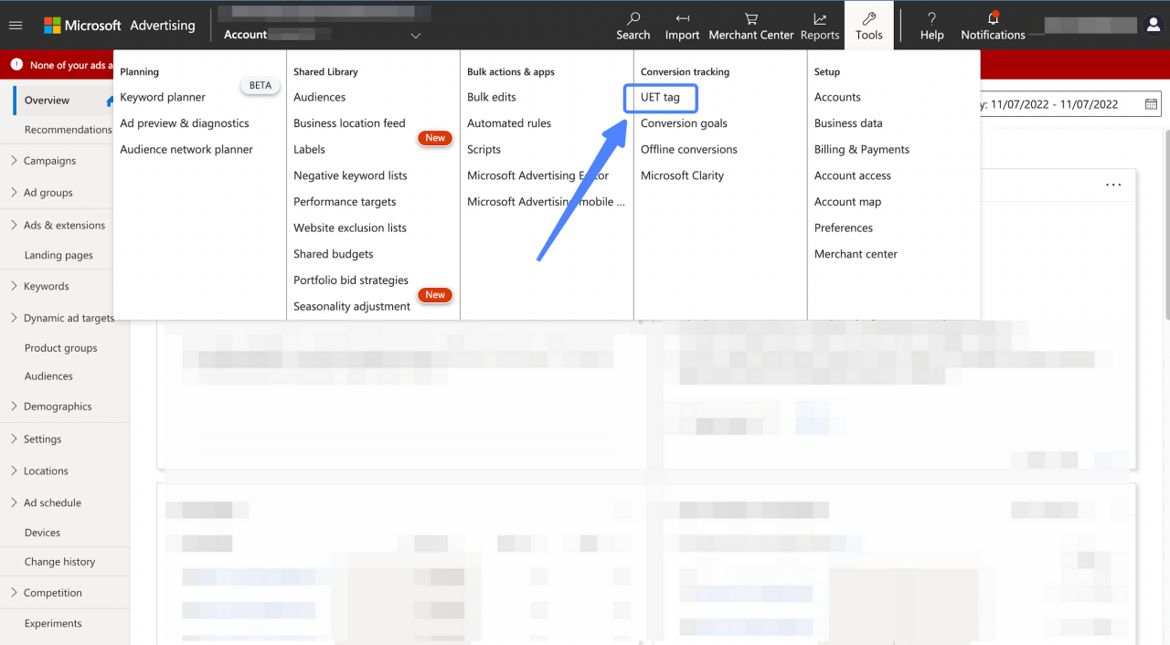Screen dimensions: 1170x645
Task: Expand Demographics in the sidebar
Action: pyautogui.click(x=14, y=407)
